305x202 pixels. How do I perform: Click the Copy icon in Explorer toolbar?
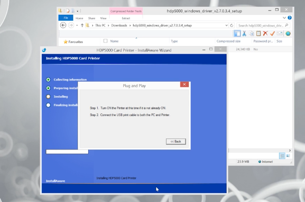tap(252, 33)
